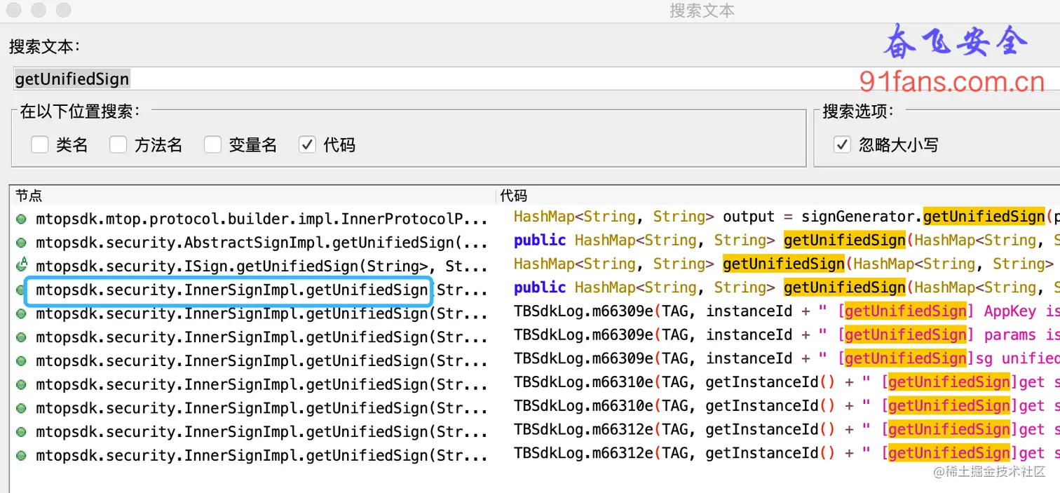Select the m66309e code line mentioning sg unified
Viewport: 1060px width, 493px height.
tap(787, 359)
